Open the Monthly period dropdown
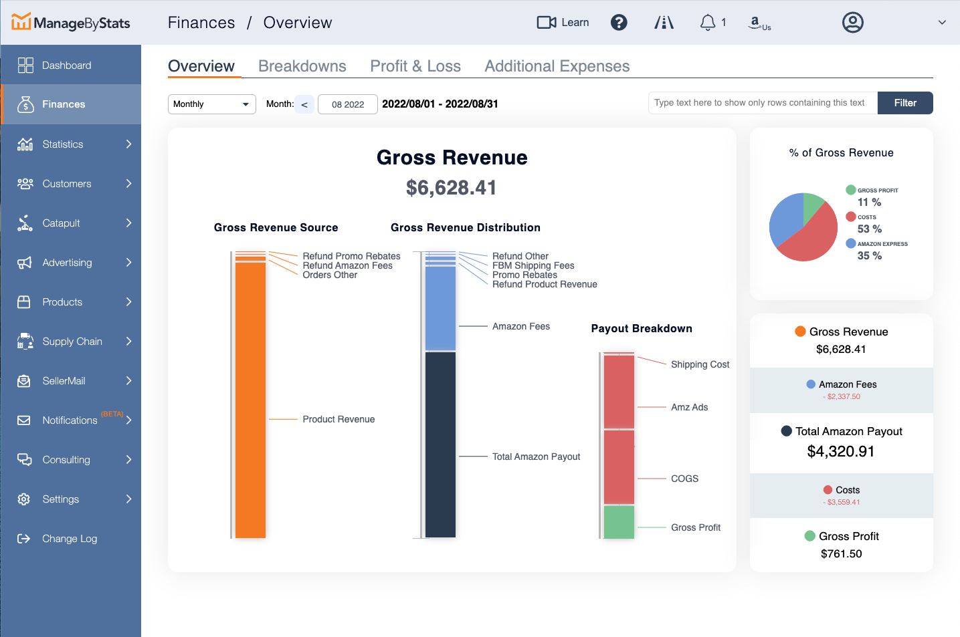The width and height of the screenshot is (960, 637). coord(211,104)
